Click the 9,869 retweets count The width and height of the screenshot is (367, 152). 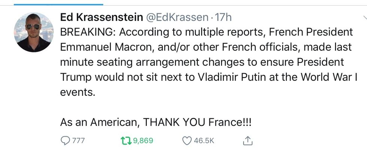point(143,141)
